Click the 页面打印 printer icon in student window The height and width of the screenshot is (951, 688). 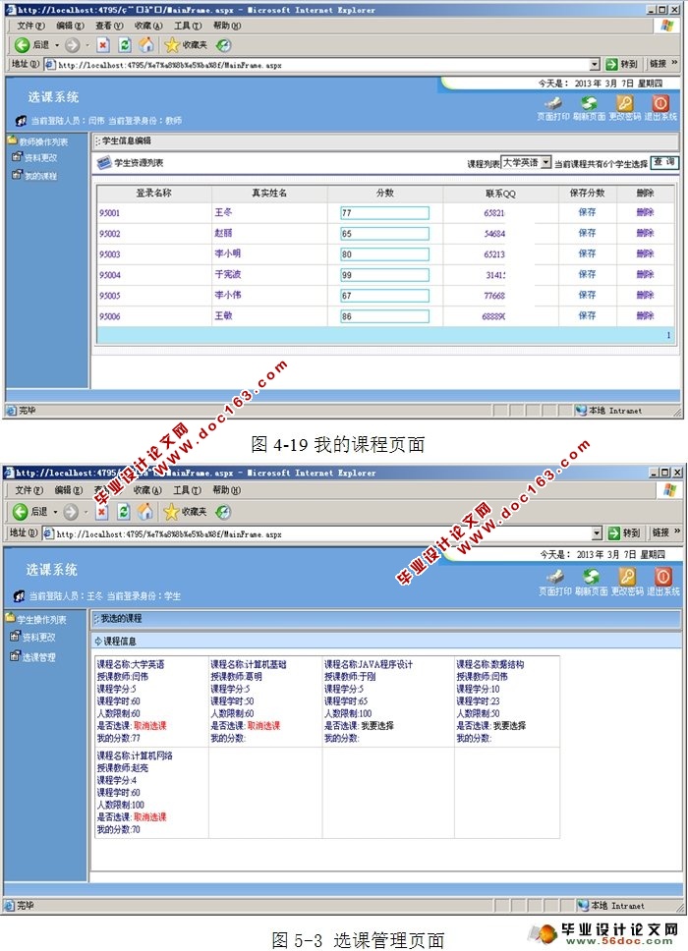point(554,577)
